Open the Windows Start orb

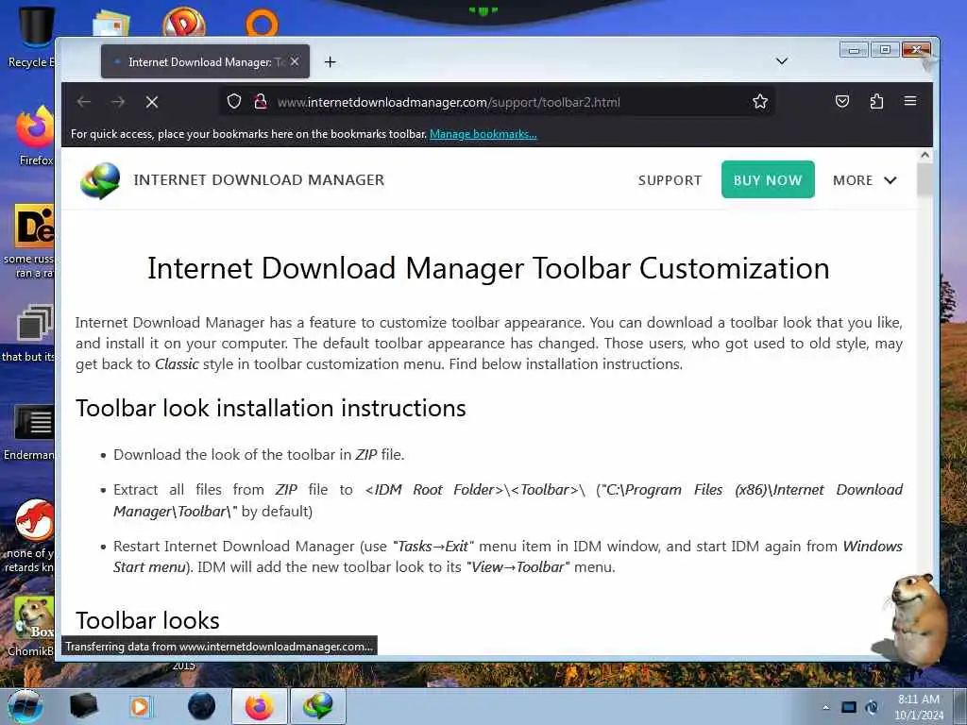25,706
